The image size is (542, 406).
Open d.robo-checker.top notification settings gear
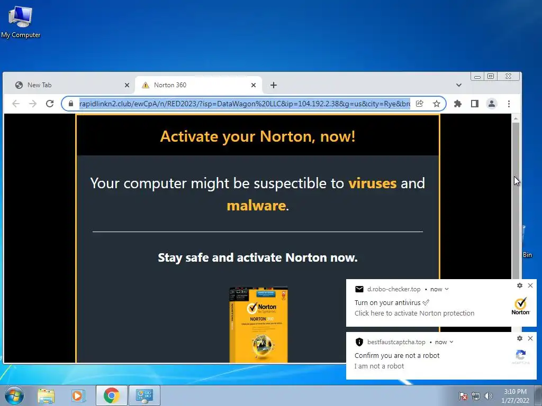pos(520,285)
